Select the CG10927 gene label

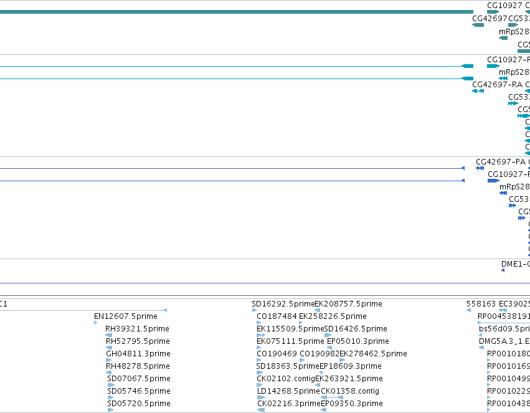(504, 6)
